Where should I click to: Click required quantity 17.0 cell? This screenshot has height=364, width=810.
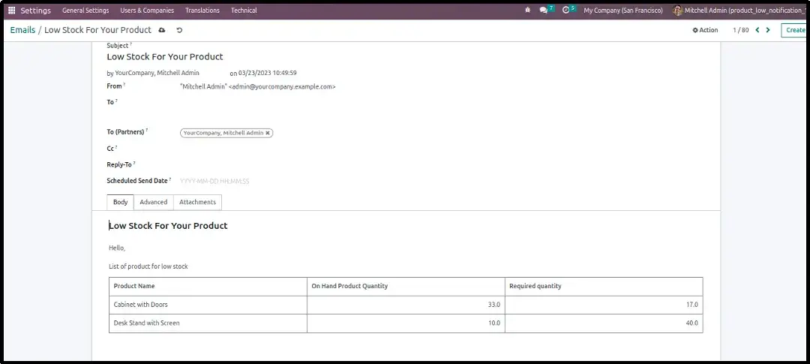pos(604,305)
